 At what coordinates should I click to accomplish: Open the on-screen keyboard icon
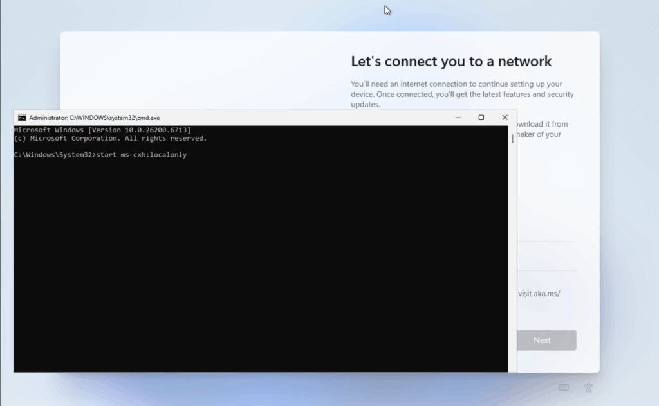(564, 387)
